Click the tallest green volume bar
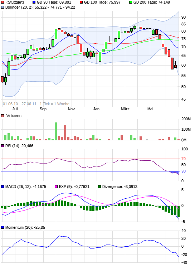Screen dimensions: 195x266 (56, 131)
